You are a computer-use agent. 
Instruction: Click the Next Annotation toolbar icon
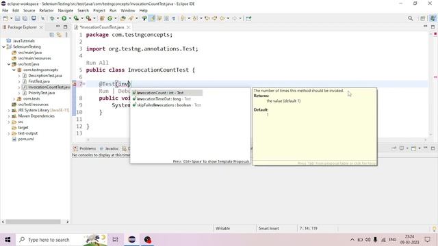coord(183,18)
